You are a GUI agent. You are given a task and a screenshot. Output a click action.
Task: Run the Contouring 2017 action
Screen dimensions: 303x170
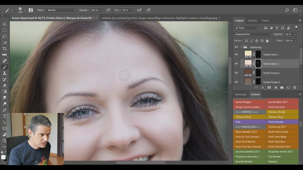(282, 127)
